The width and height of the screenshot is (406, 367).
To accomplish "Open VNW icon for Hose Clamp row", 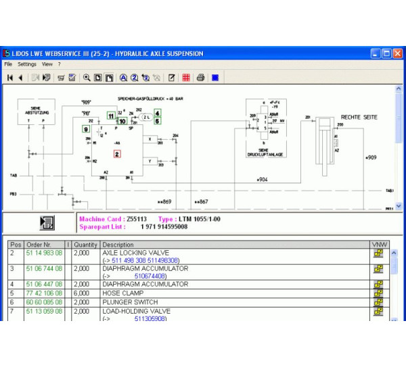I will pyautogui.click(x=378, y=293).
